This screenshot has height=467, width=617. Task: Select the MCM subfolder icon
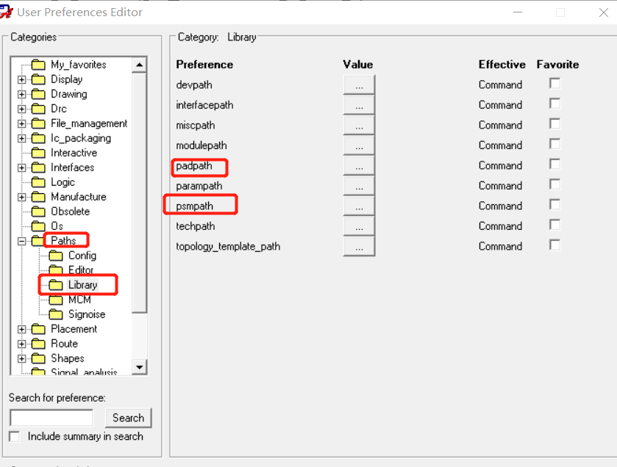pos(56,300)
